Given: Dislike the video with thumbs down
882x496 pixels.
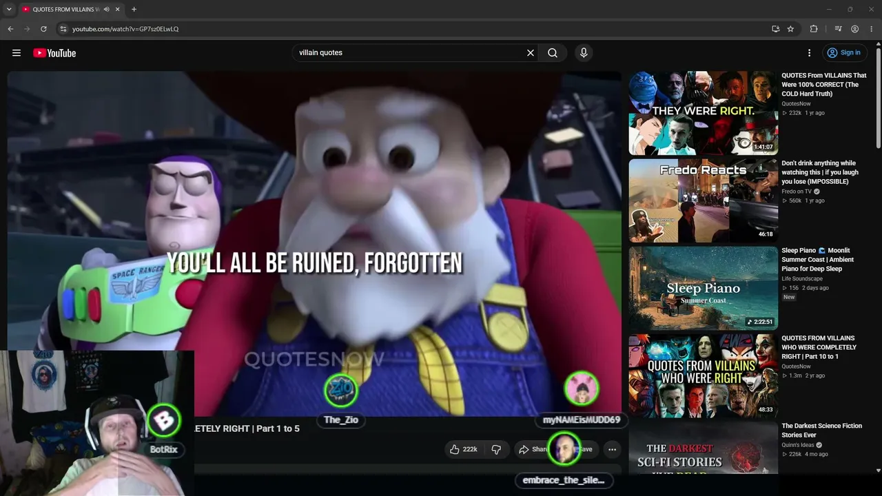Looking at the screenshot, I should pos(496,449).
